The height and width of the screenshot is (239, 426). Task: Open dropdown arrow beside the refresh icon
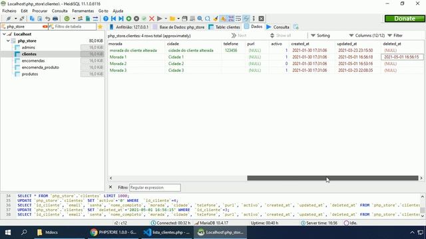click(74, 19)
